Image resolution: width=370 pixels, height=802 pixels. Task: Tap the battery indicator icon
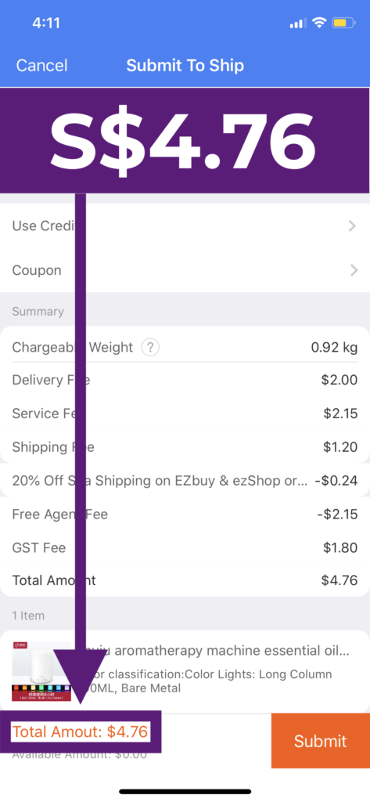(x=343, y=23)
